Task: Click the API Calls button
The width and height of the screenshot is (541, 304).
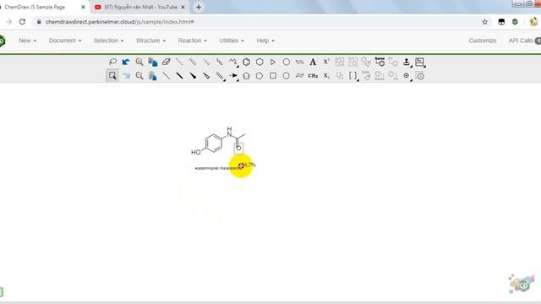Action: 523,41
